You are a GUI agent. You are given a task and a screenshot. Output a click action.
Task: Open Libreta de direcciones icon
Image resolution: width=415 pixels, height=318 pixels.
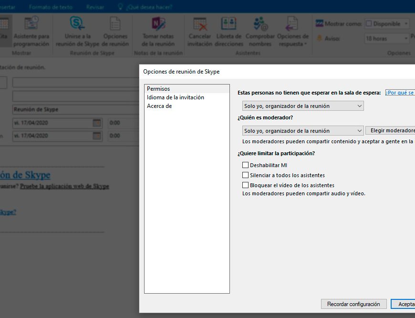click(228, 23)
